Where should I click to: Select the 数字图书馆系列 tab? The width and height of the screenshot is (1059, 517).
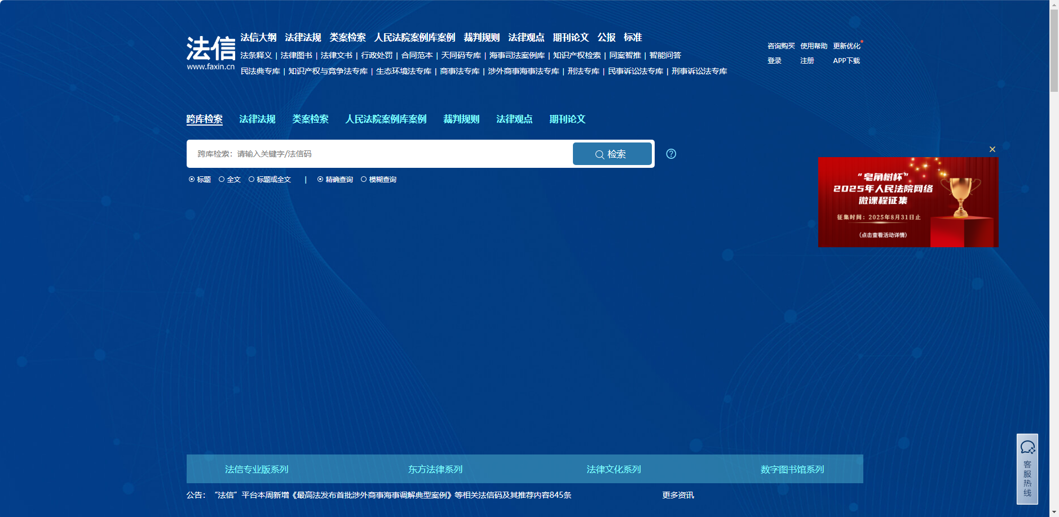click(x=792, y=469)
